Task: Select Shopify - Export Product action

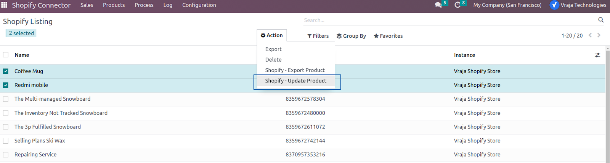Action: [x=296, y=70]
